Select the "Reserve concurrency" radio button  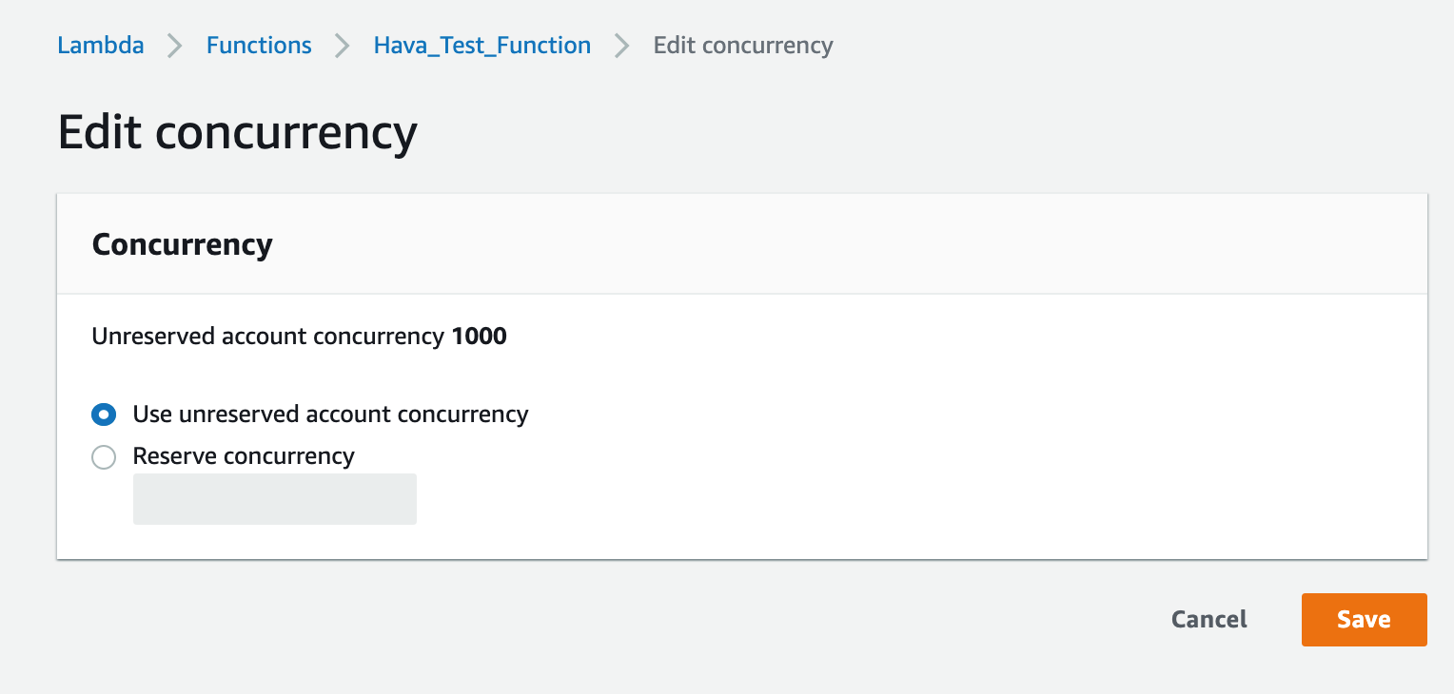point(104,457)
